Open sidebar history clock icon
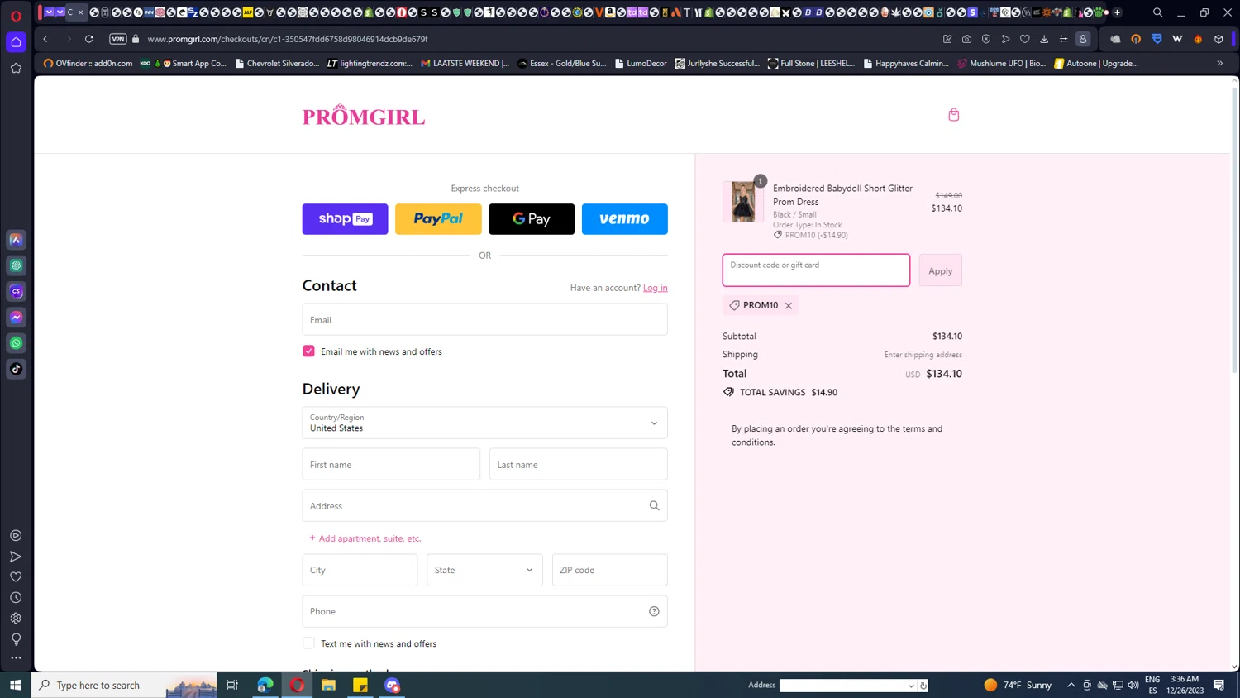This screenshot has width=1240, height=698. [x=16, y=597]
